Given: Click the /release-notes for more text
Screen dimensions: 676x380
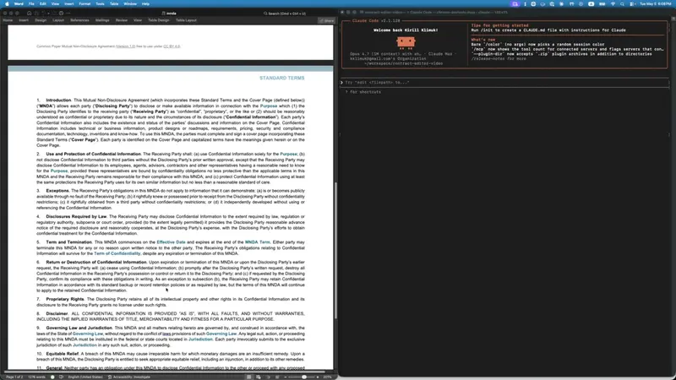Looking at the screenshot, I should [499, 58].
